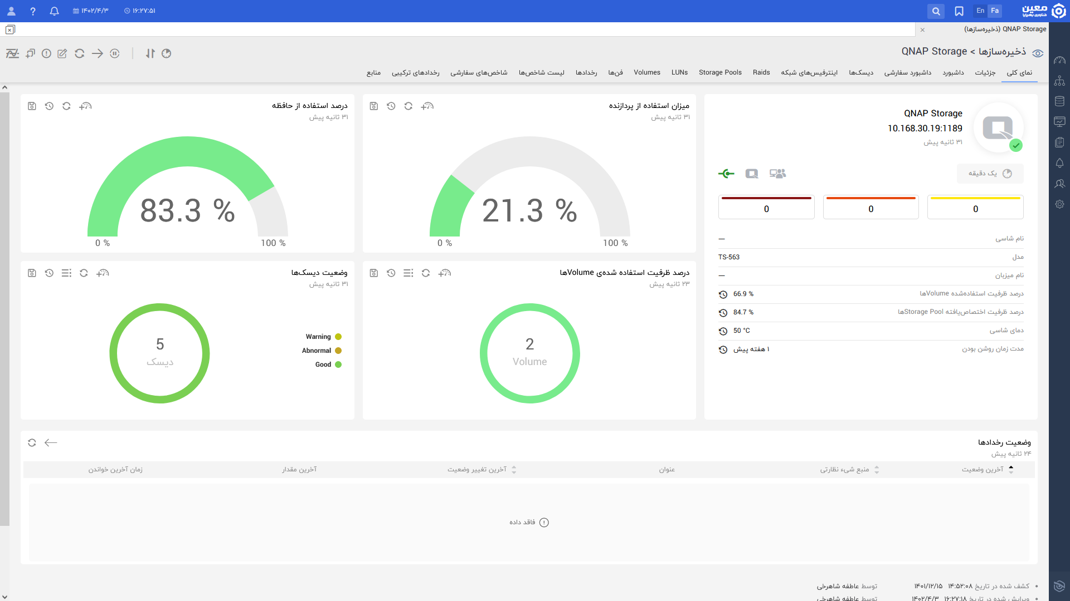Sort by monitored object source column
This screenshot has width=1070, height=601.
[x=849, y=470]
